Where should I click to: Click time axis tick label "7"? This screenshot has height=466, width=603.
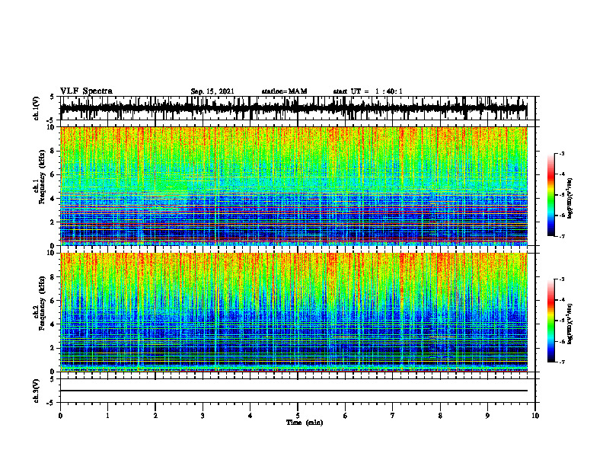[393, 416]
